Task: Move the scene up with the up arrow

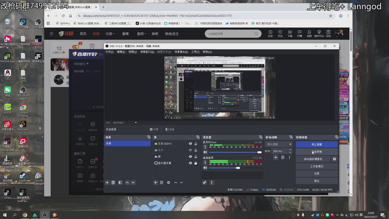Action: click(x=127, y=182)
